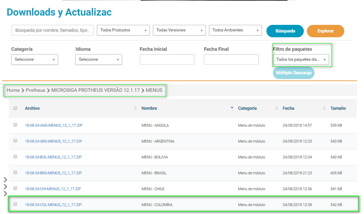Click the Fecha Final date field
The height and width of the screenshot is (214, 364).
pyautogui.click(x=231, y=59)
